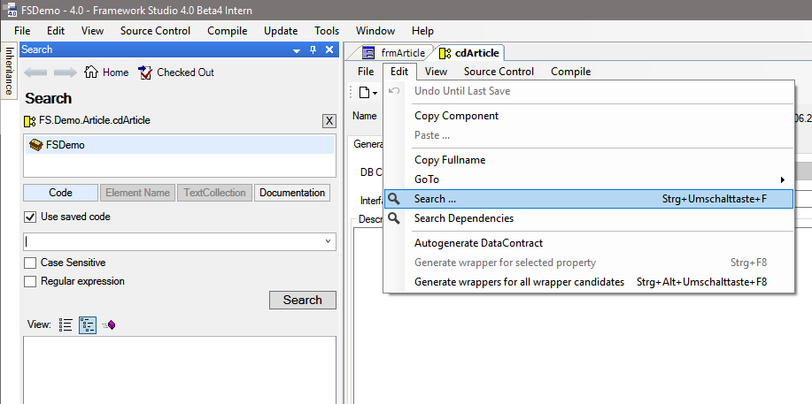
Task: Enable Regular expression checkbox
Action: pyautogui.click(x=30, y=281)
